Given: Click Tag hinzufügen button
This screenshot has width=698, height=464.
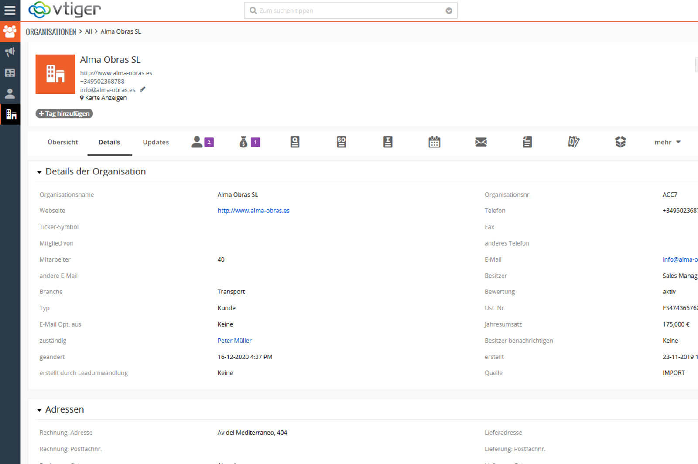Looking at the screenshot, I should [64, 114].
